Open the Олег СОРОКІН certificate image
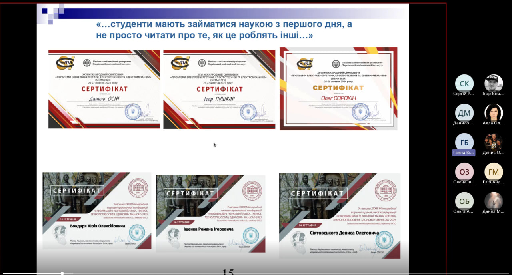 click(x=338, y=88)
